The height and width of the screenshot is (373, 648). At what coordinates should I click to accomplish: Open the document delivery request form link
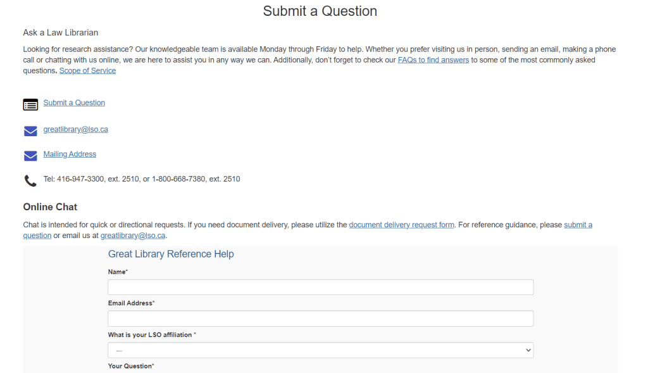tap(401, 225)
